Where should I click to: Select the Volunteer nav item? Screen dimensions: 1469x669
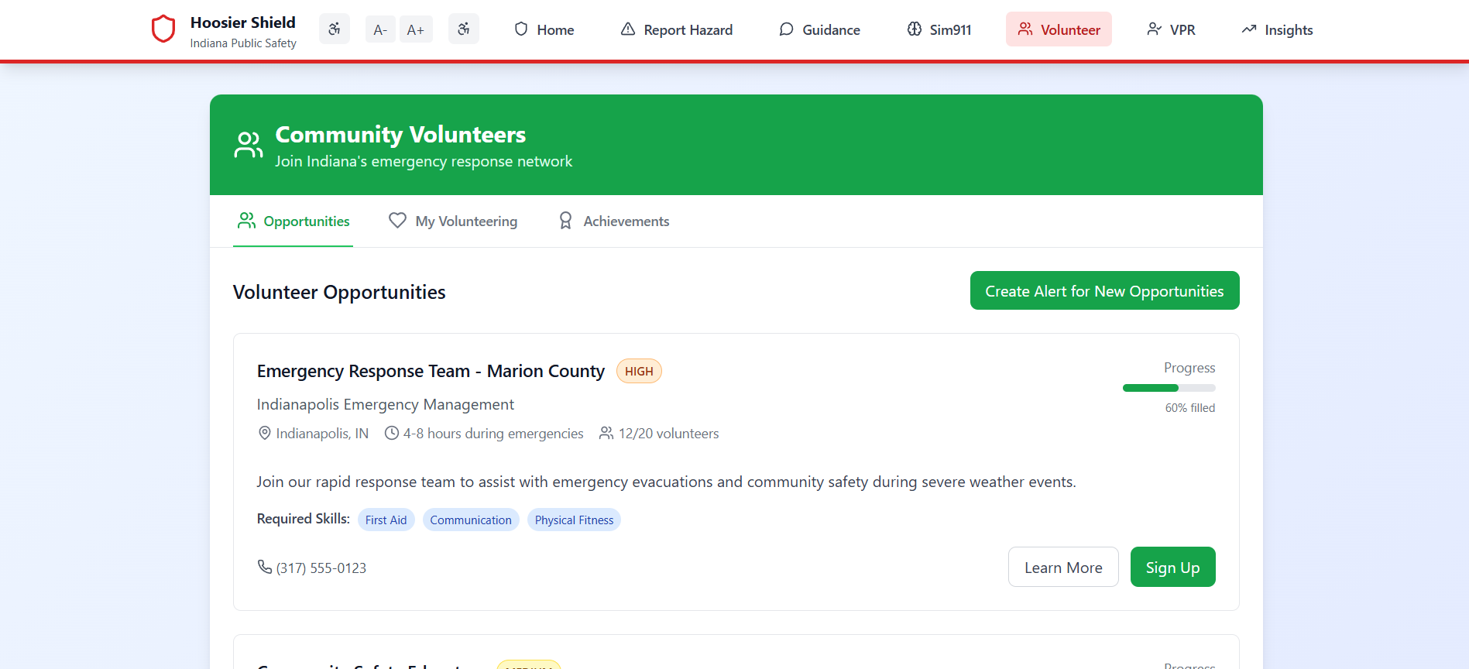click(1059, 29)
